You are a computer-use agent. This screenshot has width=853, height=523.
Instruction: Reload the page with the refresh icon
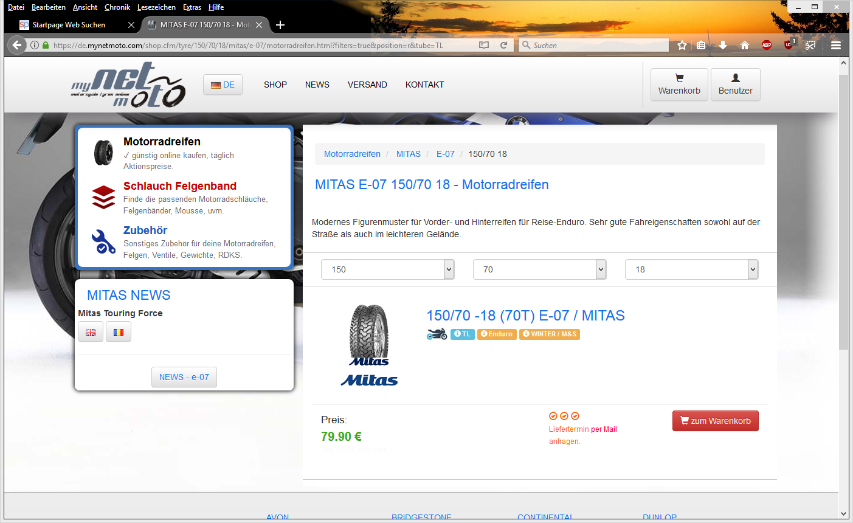pos(503,45)
